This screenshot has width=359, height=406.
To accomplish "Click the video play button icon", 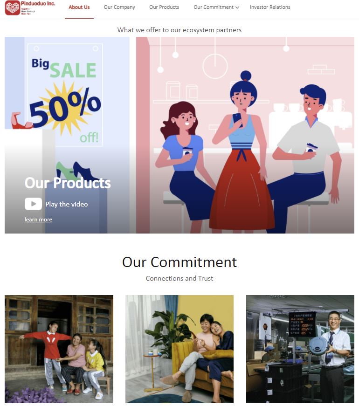I will [33, 204].
